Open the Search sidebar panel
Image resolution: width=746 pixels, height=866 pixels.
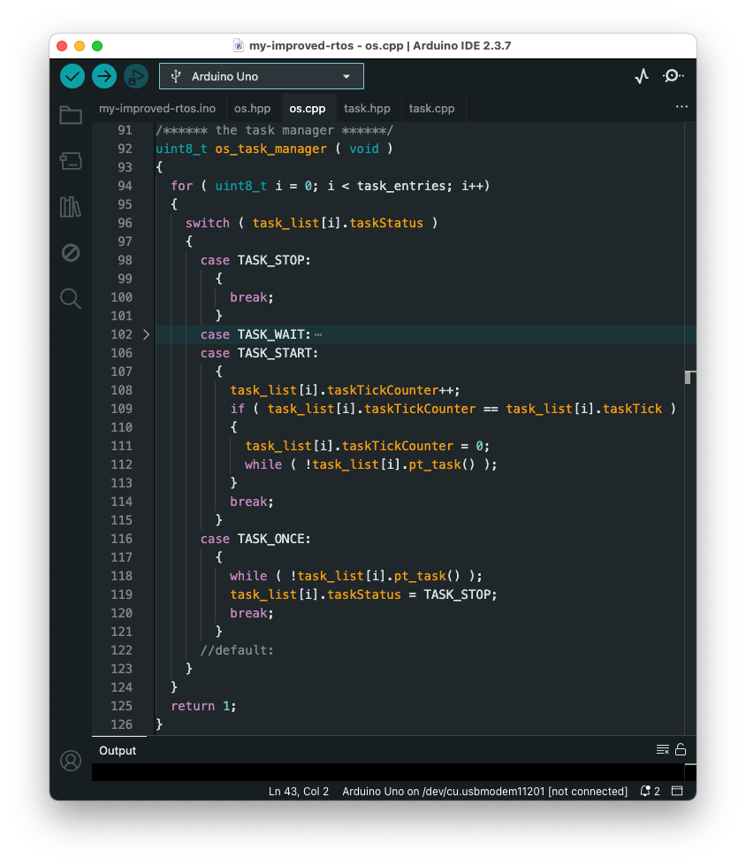[71, 298]
